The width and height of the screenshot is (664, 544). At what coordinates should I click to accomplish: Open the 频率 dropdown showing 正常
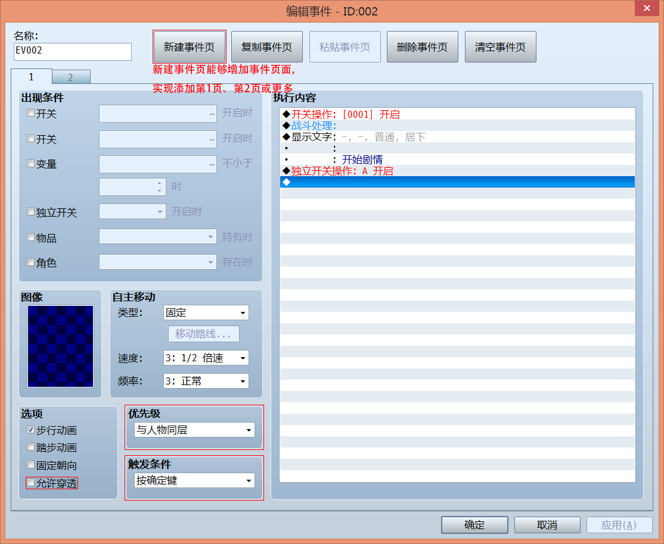[x=206, y=381]
